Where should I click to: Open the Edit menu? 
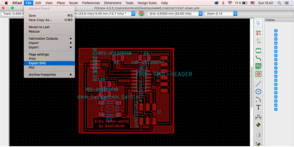(38, 3)
